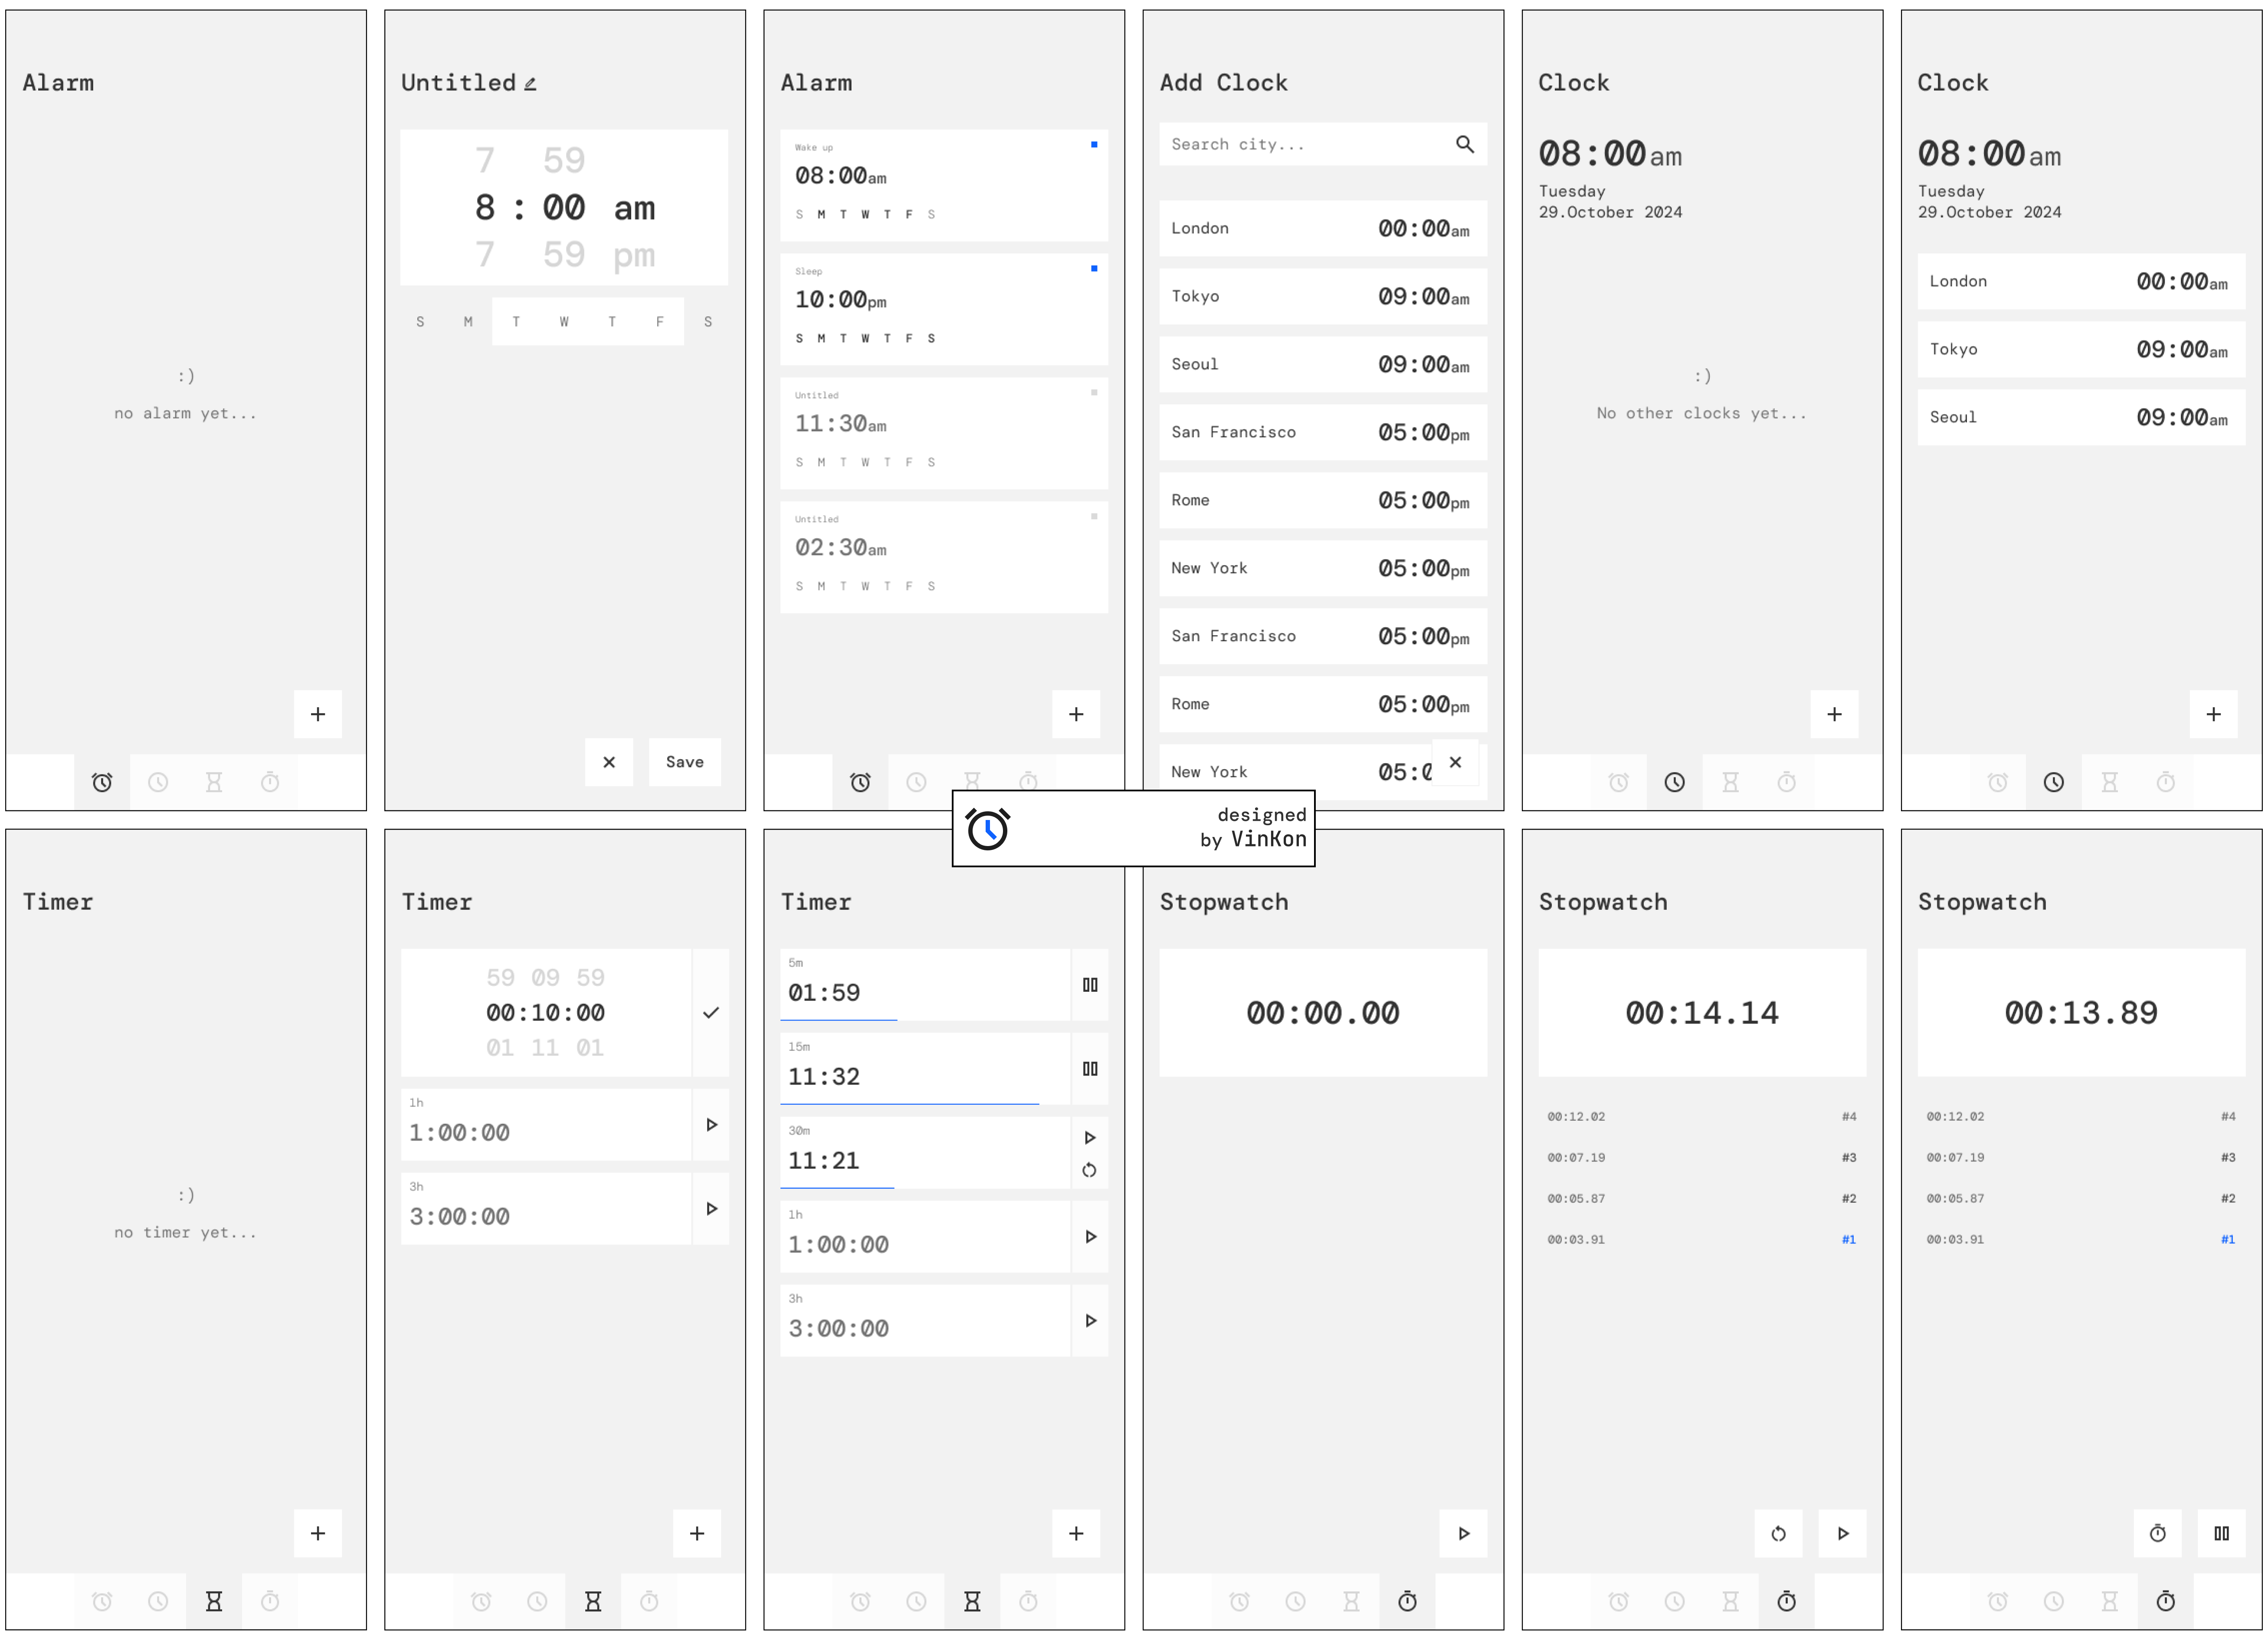Select Friday in the alarm day picker

(x=659, y=321)
